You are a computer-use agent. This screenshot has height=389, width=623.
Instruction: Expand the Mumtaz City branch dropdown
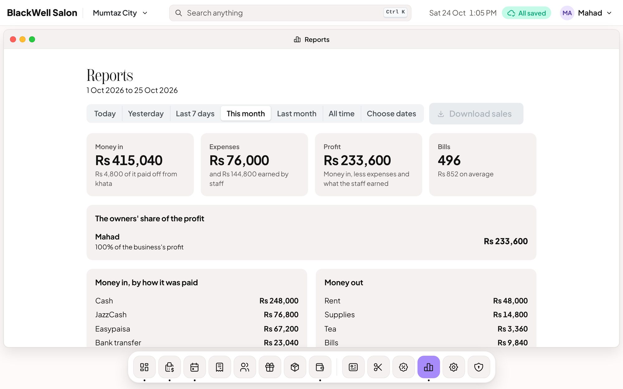tap(120, 13)
